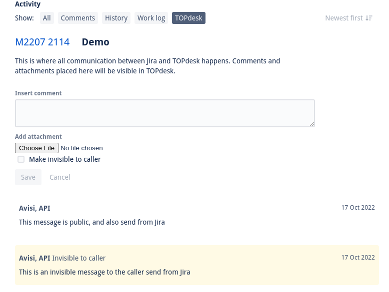The width and height of the screenshot is (389, 292).
Task: Switch to the Comments activity tab
Action: point(77,18)
